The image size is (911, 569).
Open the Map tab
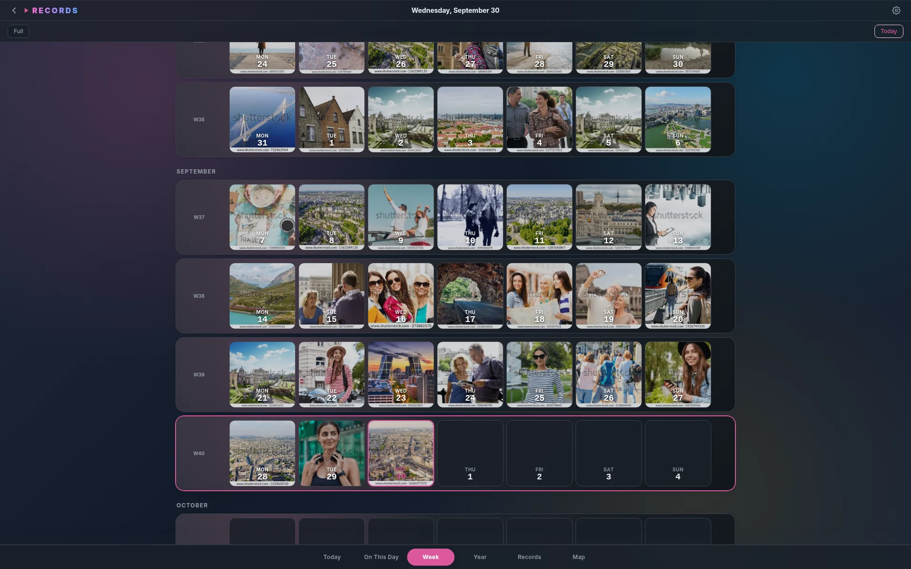tap(578, 557)
